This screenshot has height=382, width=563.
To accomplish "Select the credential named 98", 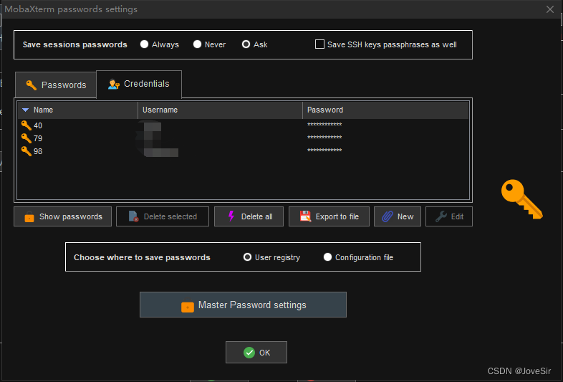I will [x=243, y=151].
